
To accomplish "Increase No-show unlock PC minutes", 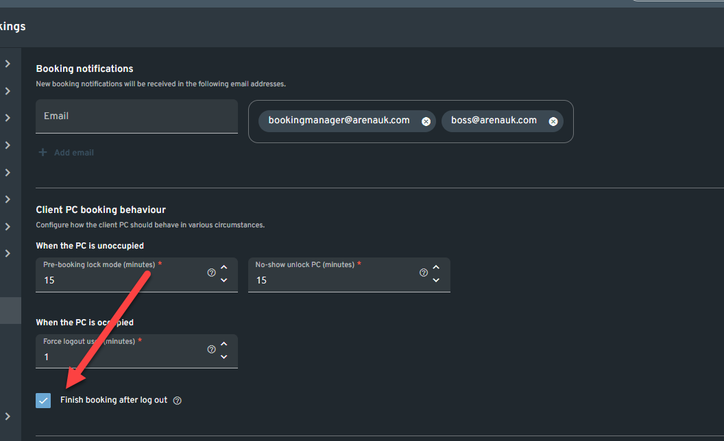I will (x=436, y=267).
